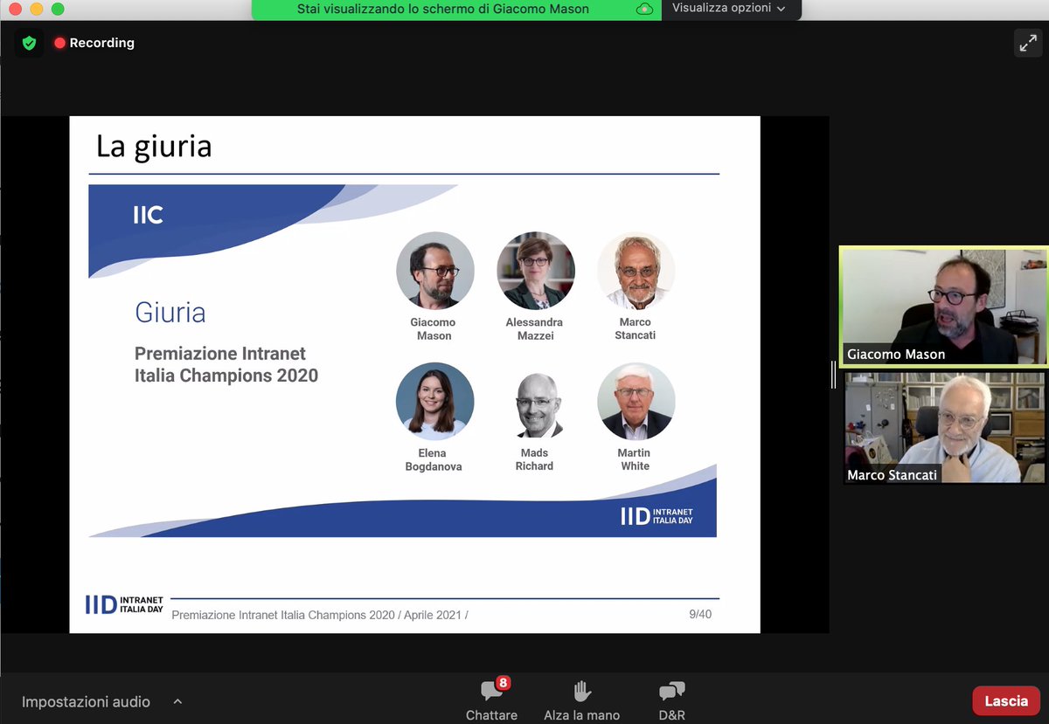Click the white IID Intranet Italia Day logo
The width and height of the screenshot is (1049, 724).
tap(656, 516)
